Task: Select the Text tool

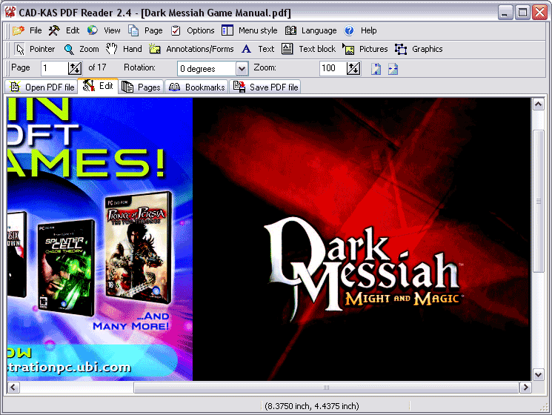Action: click(258, 49)
